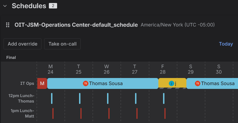Click the Take on-call button
Viewport: 238px width, 123px height.
[62, 44]
